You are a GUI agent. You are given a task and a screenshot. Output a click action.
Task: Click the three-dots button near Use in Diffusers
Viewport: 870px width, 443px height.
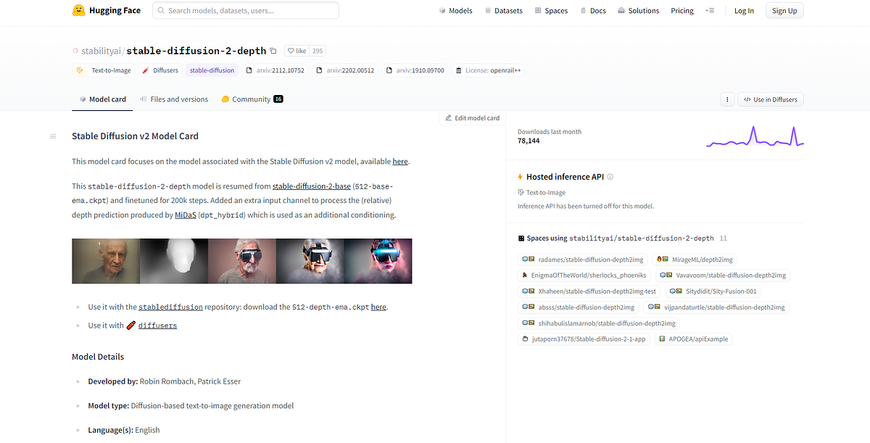pos(727,99)
